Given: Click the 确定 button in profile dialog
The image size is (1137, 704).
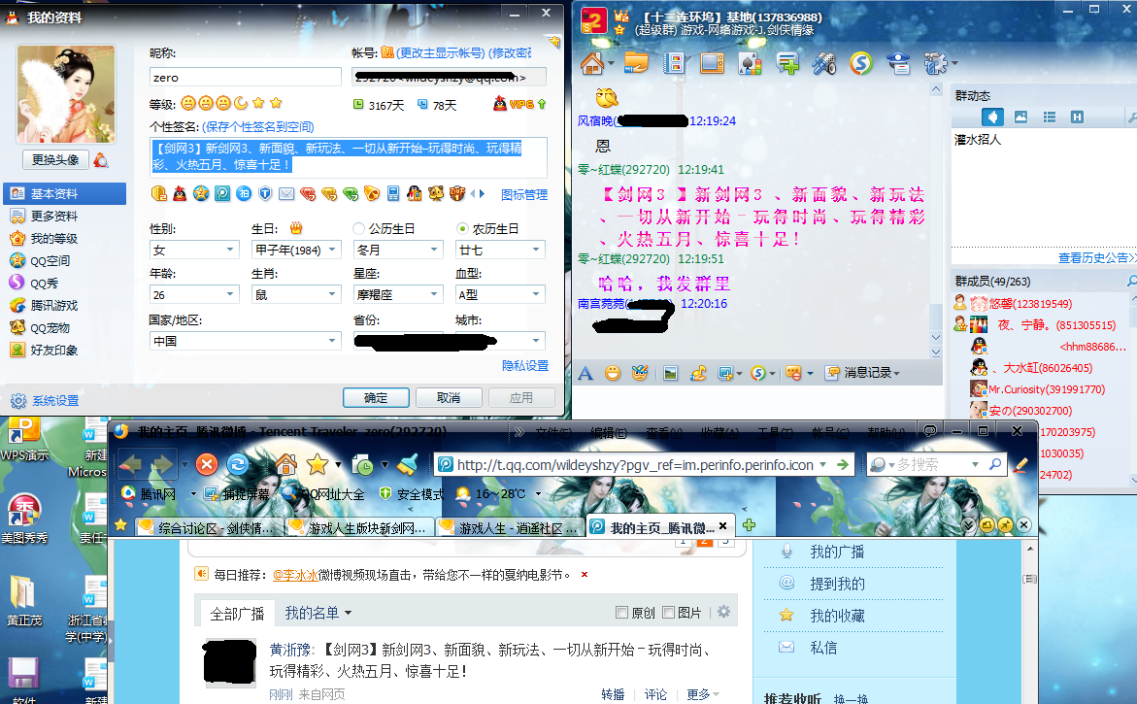Looking at the screenshot, I should pos(376,398).
